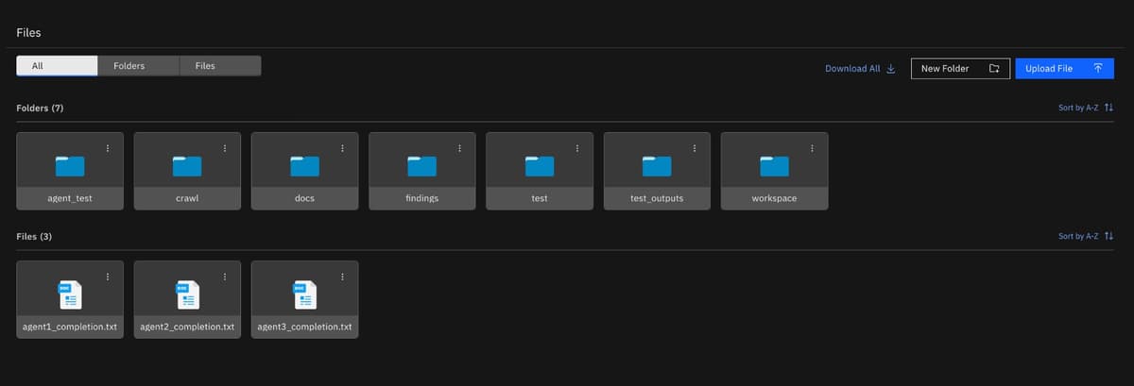Click the Upload File button

coord(1064,69)
